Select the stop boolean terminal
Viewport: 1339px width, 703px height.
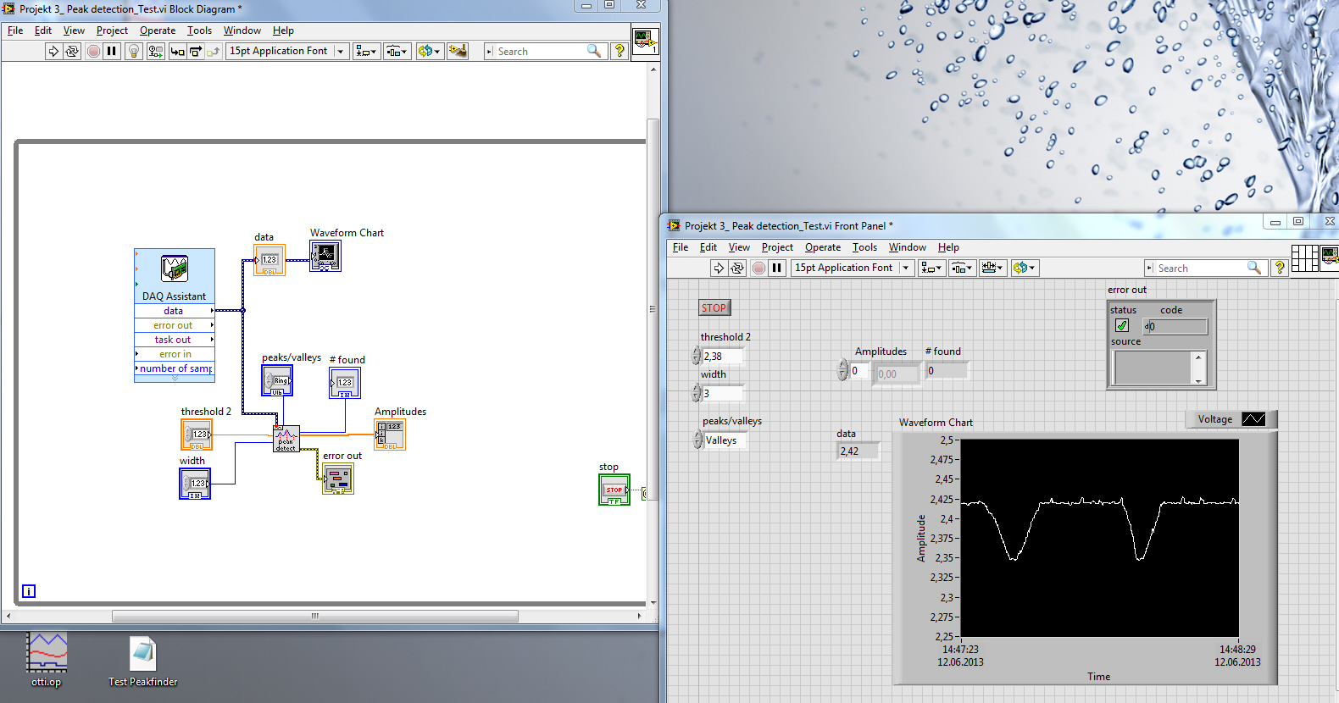(x=614, y=490)
